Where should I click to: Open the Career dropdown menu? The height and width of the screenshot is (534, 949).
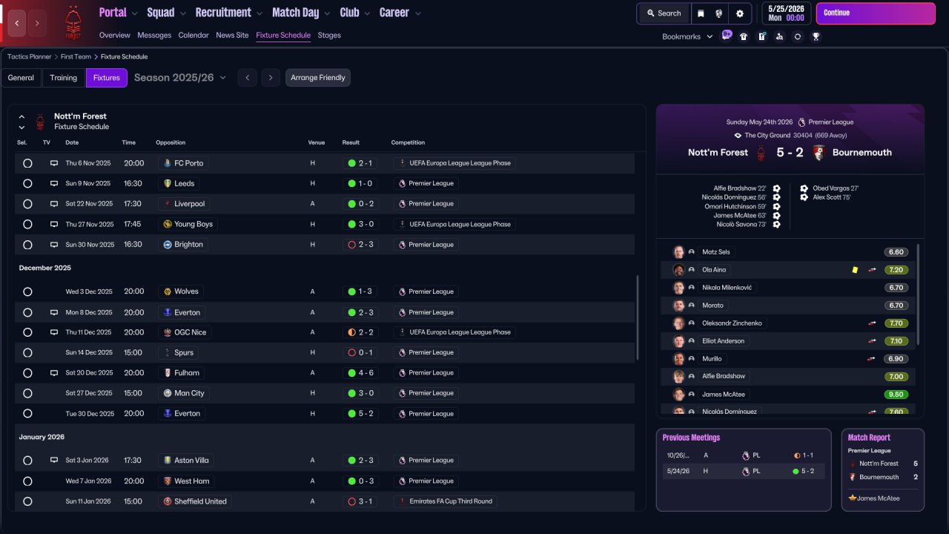point(400,13)
